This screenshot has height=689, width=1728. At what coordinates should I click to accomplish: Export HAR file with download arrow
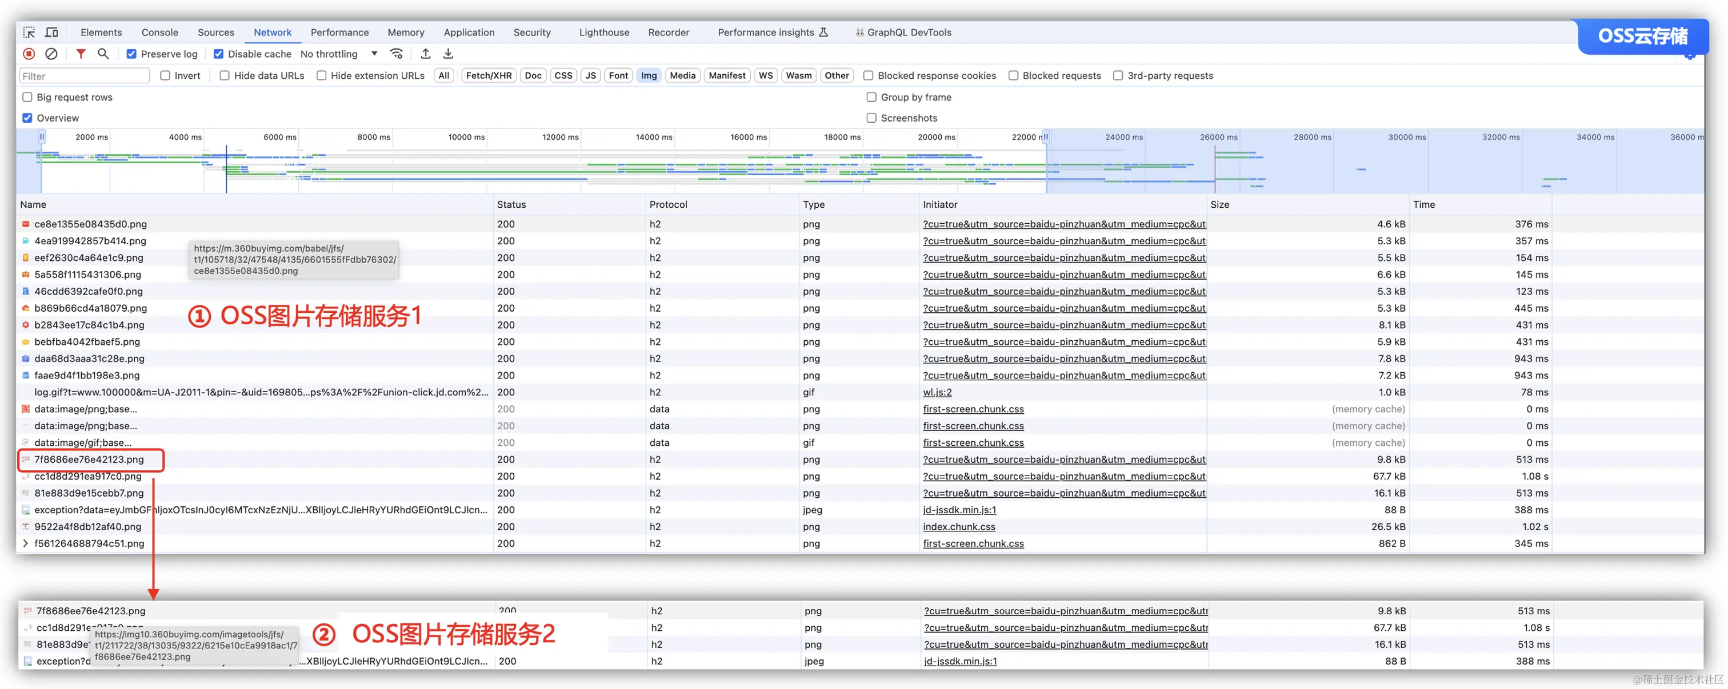point(448,54)
